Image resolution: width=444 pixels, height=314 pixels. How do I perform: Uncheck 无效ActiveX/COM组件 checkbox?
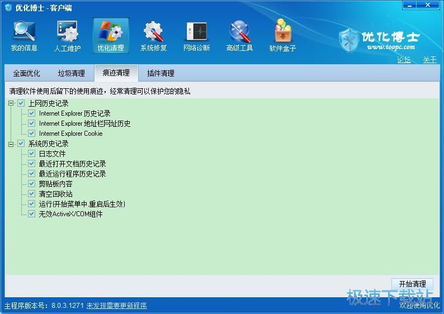coord(32,214)
